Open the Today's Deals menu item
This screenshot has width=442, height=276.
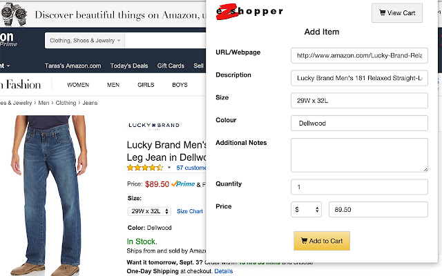pyautogui.click(x=129, y=66)
